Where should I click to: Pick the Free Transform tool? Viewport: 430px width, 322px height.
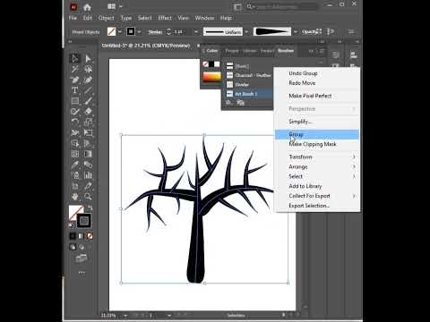coord(88,132)
